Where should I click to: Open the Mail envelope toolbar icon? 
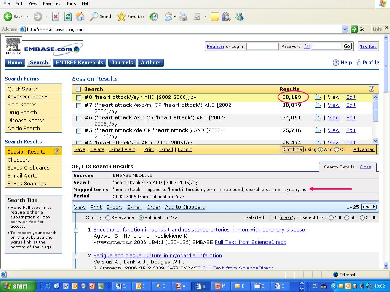pyautogui.click(x=168, y=17)
